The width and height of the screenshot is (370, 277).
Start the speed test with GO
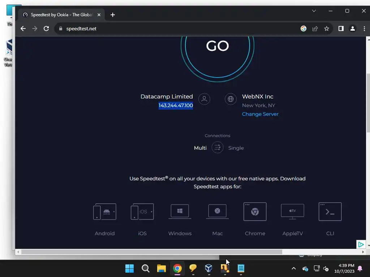tap(217, 47)
